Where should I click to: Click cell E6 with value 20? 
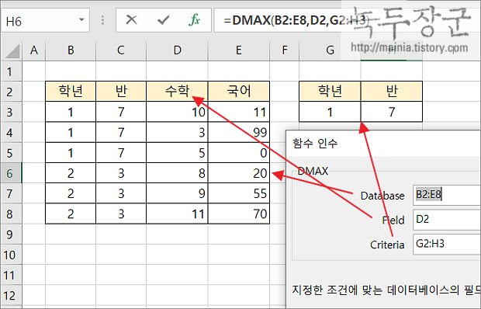coord(239,173)
